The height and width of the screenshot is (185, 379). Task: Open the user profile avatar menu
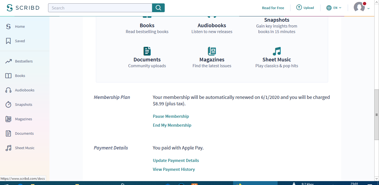pos(359,7)
